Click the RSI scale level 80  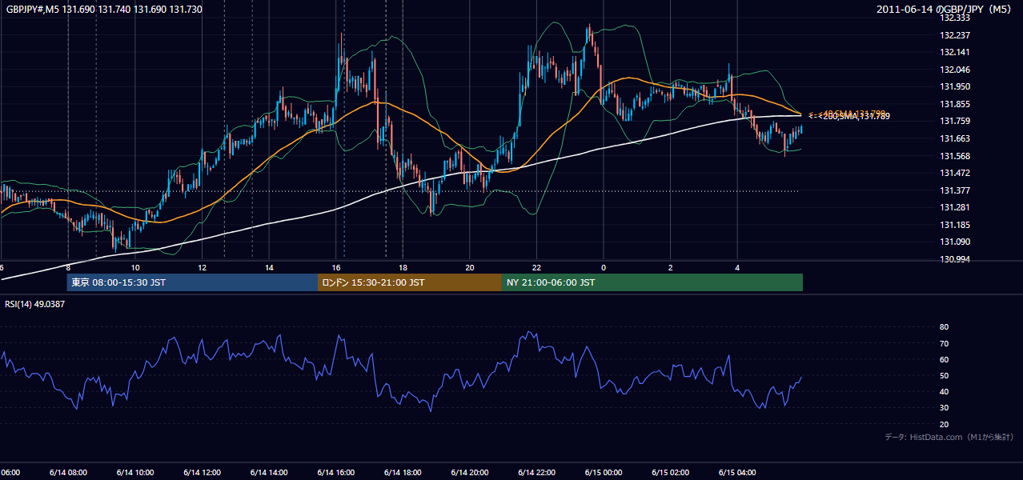point(944,327)
